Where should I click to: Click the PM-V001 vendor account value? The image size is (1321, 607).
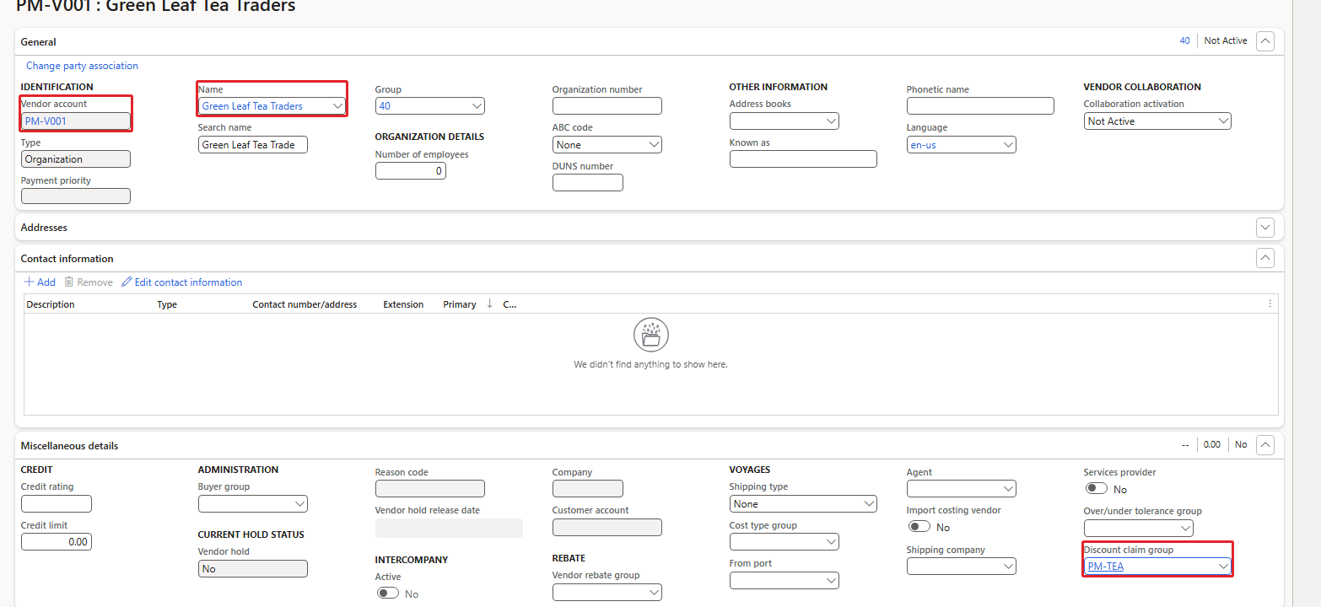(46, 121)
